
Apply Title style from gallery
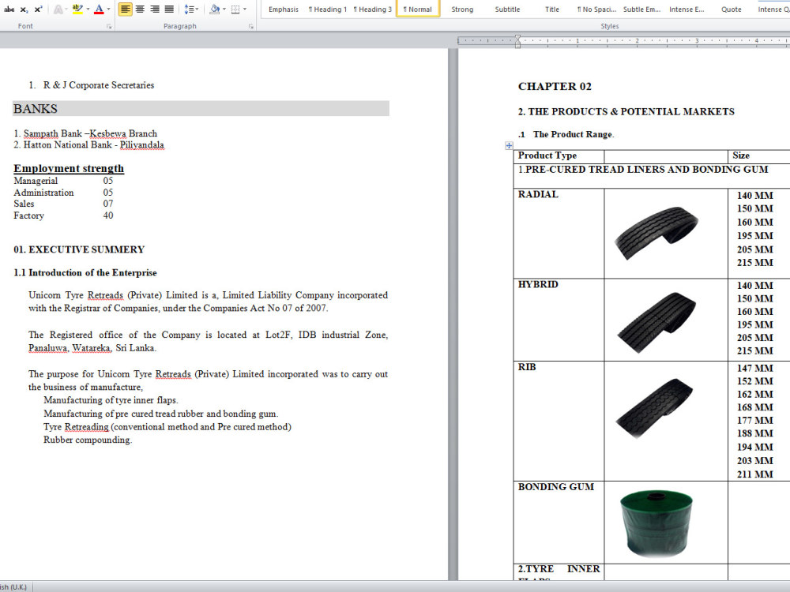pos(551,9)
